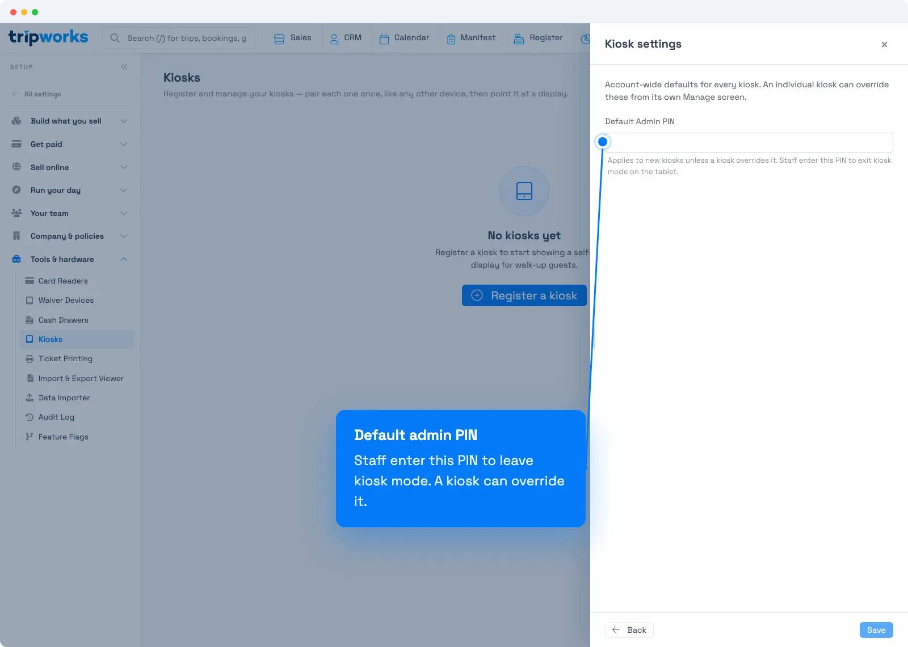Open the Sales tab

pos(293,38)
